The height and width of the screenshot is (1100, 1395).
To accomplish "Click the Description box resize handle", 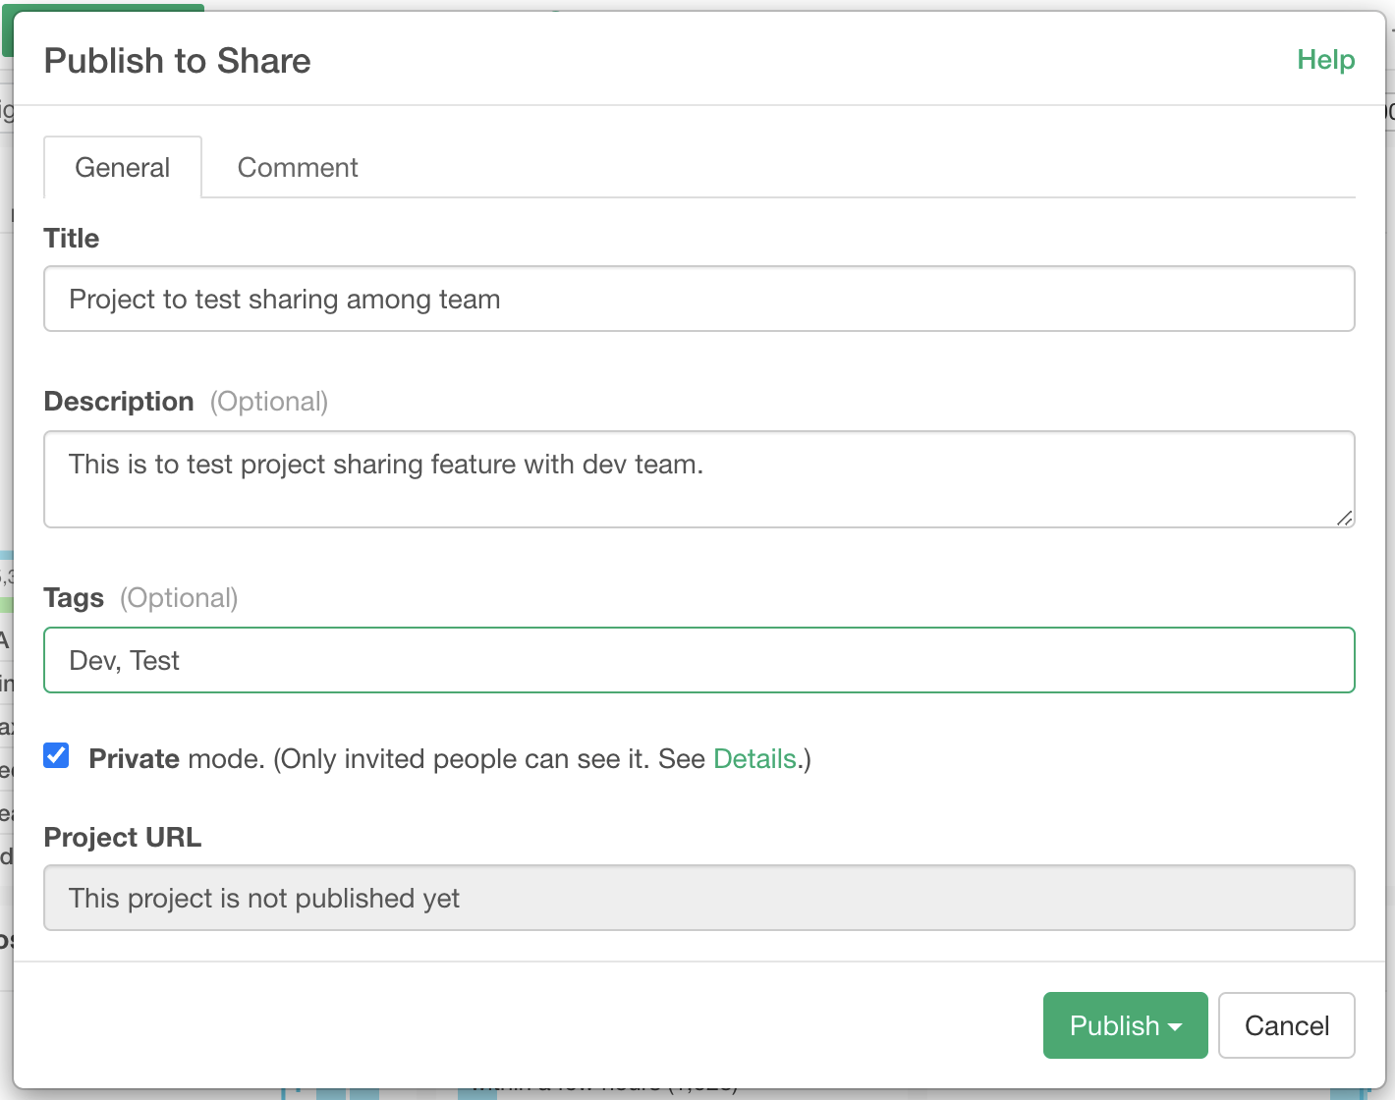I will (1344, 518).
